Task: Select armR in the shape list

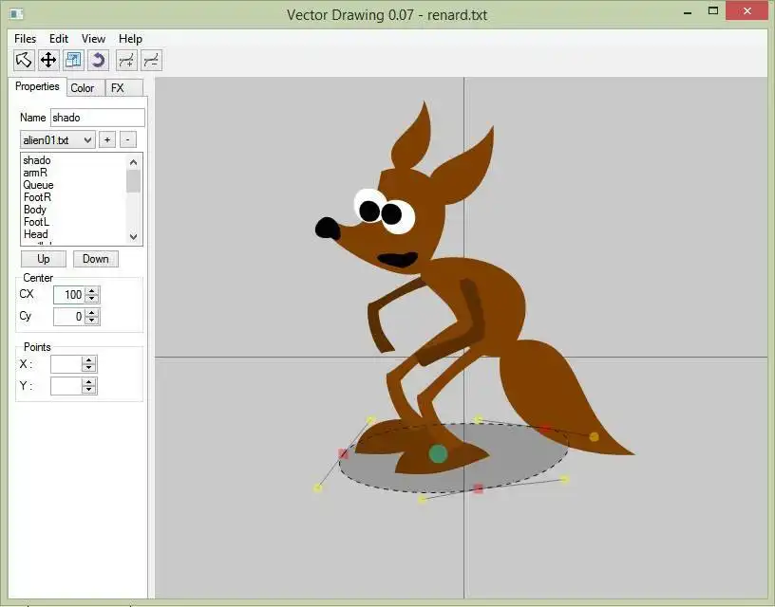Action: [x=35, y=173]
